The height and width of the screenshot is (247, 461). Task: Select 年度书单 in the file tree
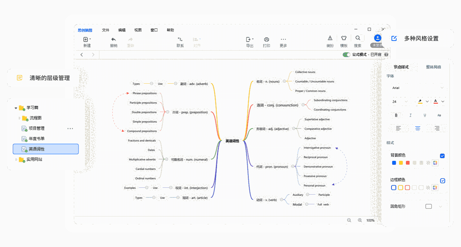tap(37, 139)
